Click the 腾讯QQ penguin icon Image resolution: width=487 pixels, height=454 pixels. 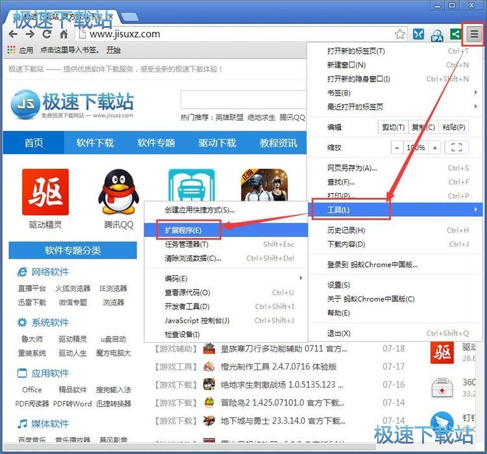point(119,192)
